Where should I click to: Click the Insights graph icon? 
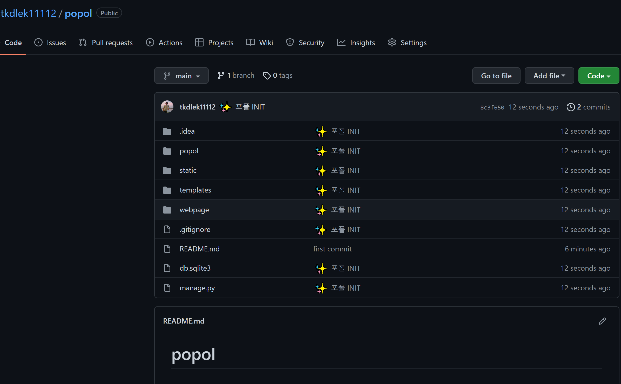click(341, 42)
